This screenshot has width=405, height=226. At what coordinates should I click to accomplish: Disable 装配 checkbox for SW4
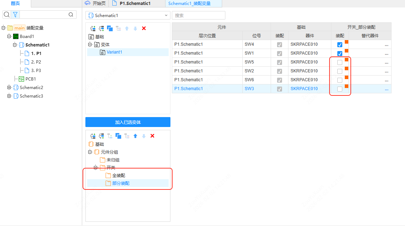point(340,44)
